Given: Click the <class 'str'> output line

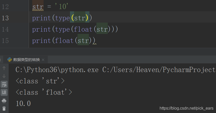Looking at the screenshot, I should 40,81.
